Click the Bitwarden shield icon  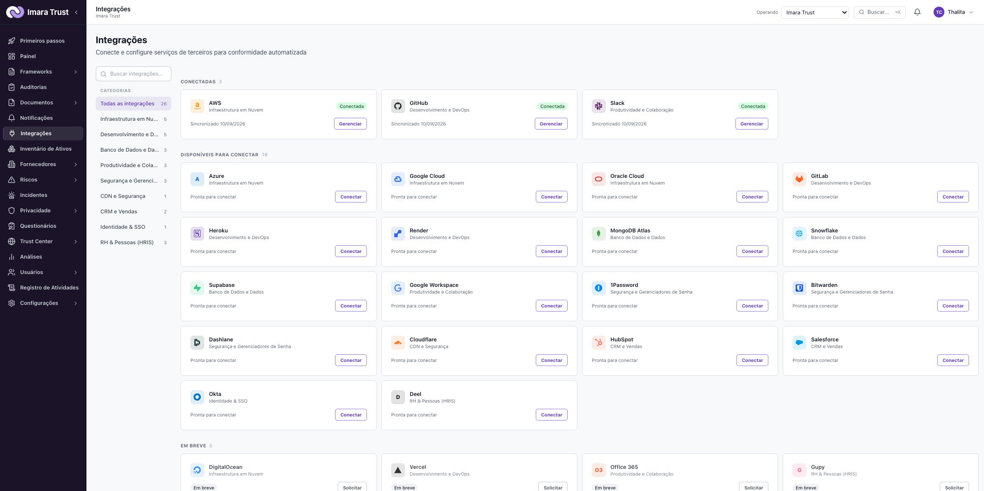[799, 288]
